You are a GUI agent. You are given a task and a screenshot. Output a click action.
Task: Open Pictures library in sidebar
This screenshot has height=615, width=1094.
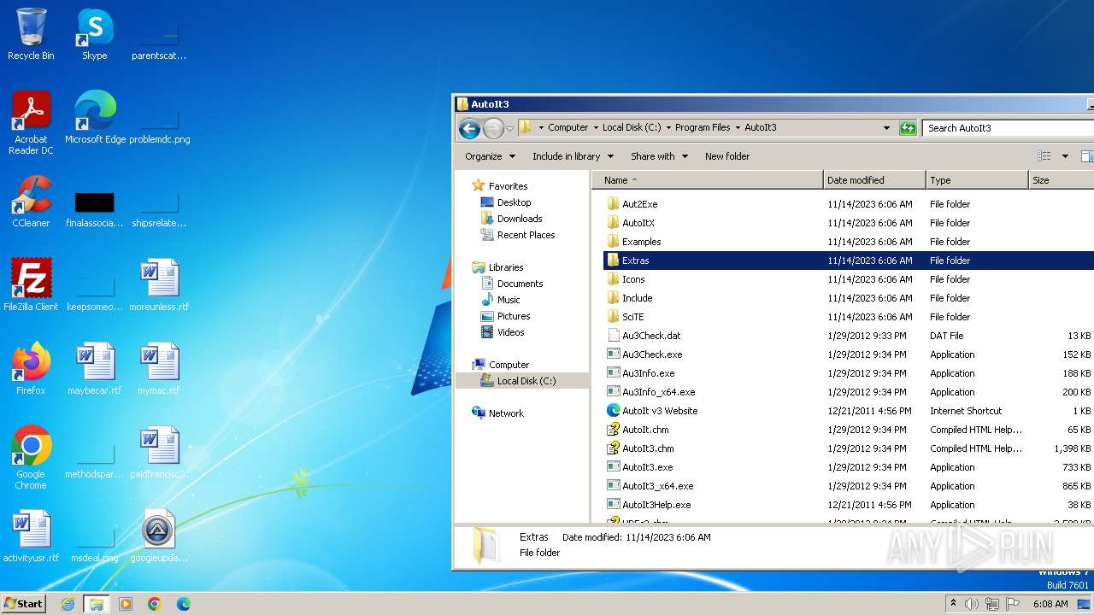(514, 316)
